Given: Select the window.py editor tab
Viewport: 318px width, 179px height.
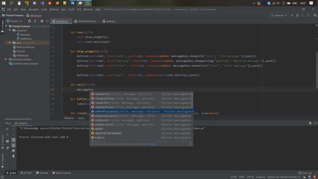Looking at the screenshot, I should coord(62,21).
